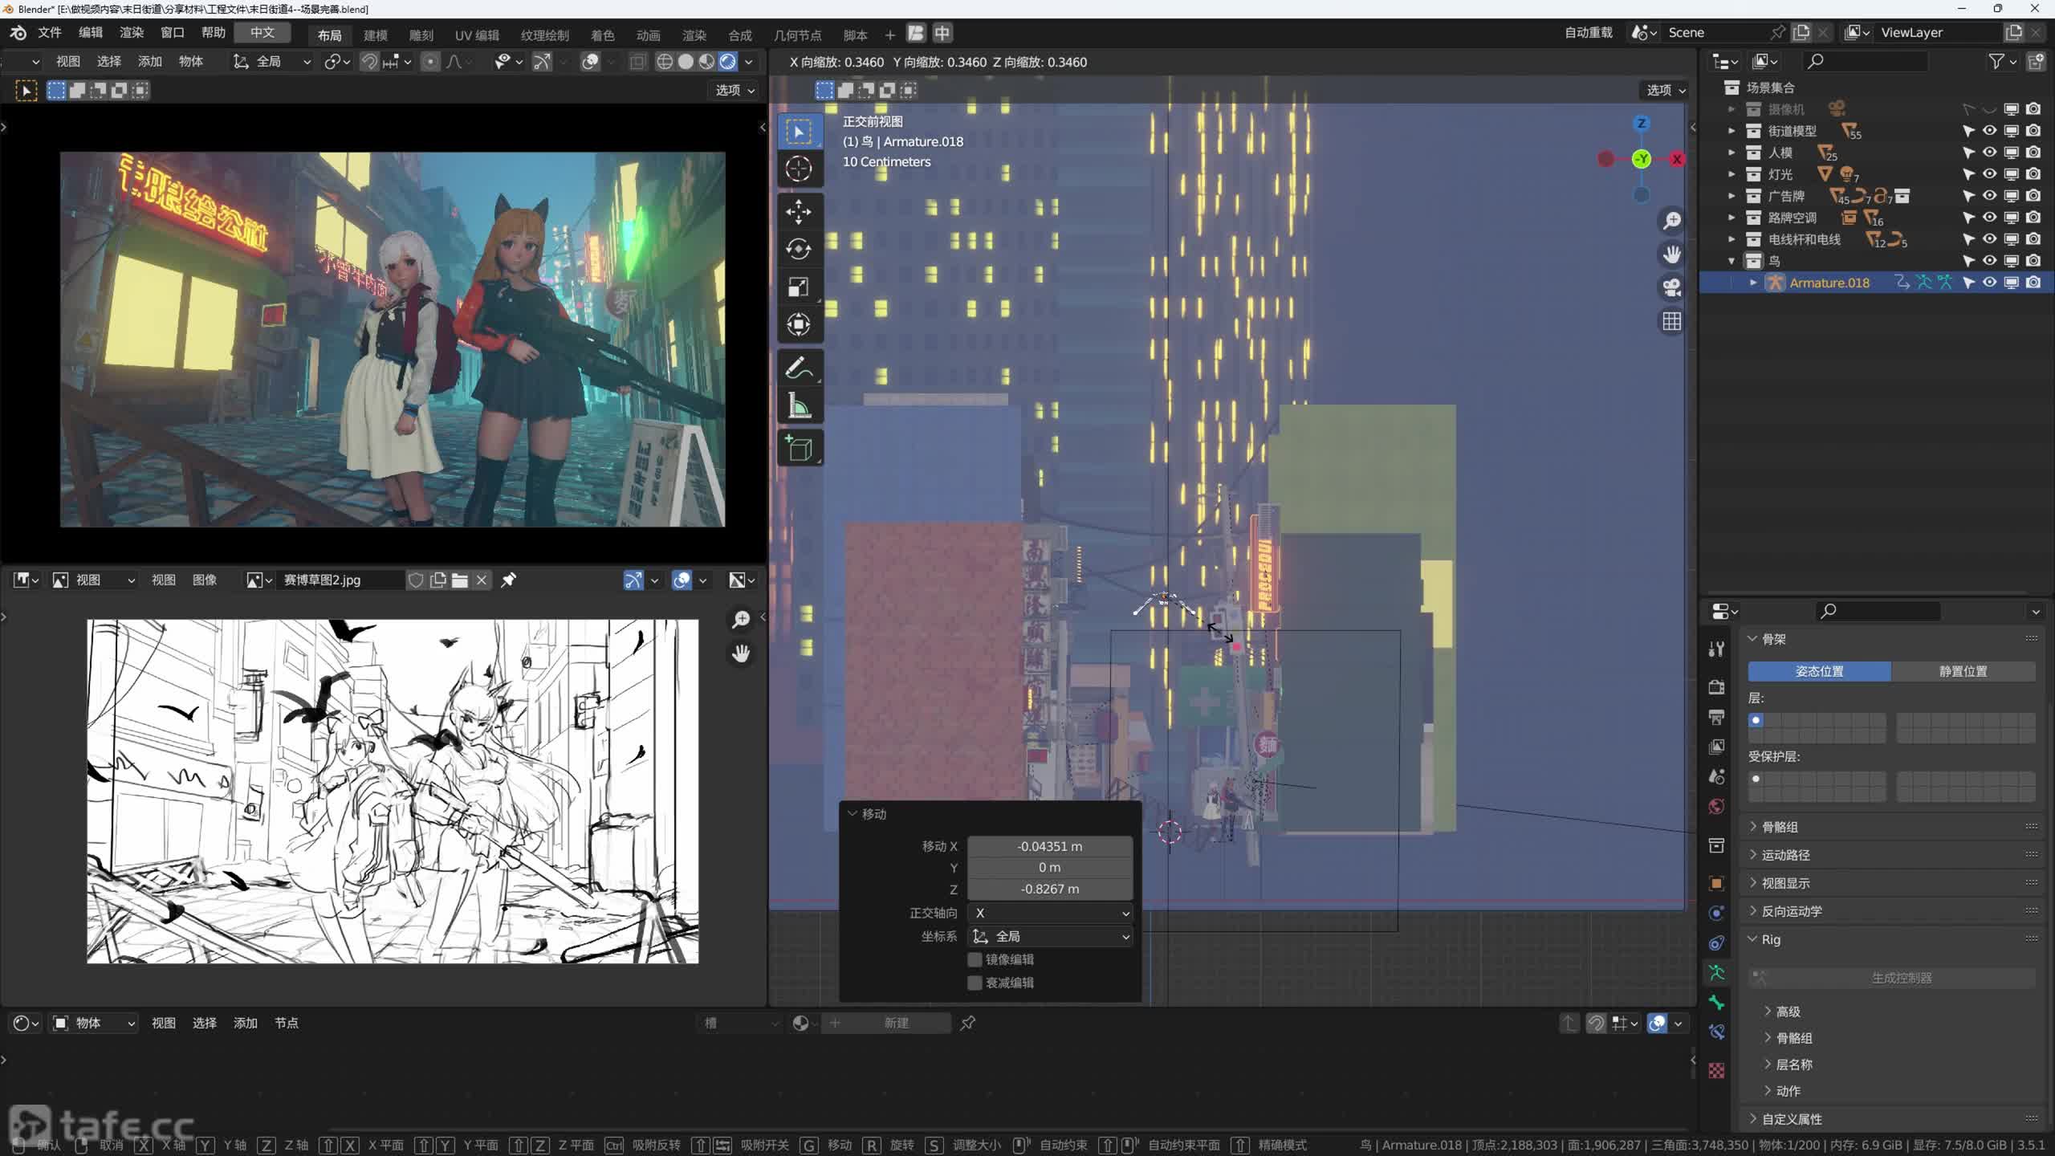Activate the Scale tool
This screenshot has height=1156, width=2055.
click(x=799, y=287)
